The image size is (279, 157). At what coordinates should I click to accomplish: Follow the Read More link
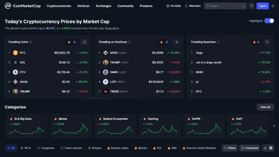pos(112,28)
